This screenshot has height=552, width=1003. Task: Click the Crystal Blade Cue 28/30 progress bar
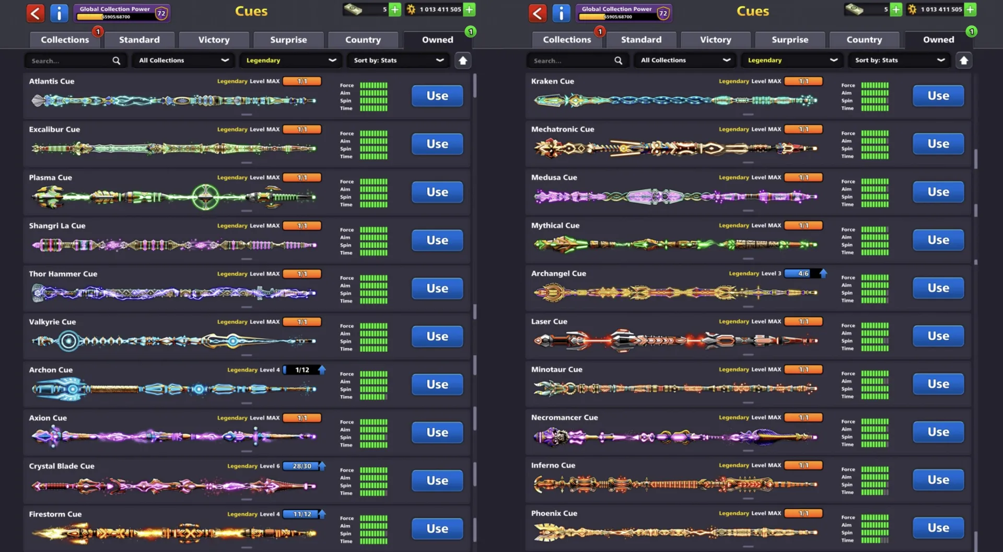click(301, 466)
